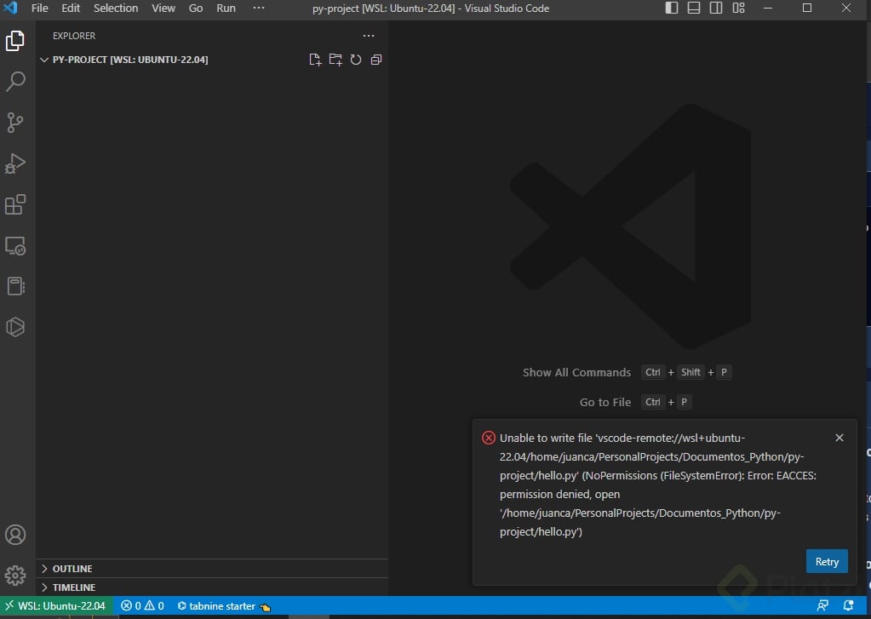Open the File menu
871x619 pixels.
39,9
